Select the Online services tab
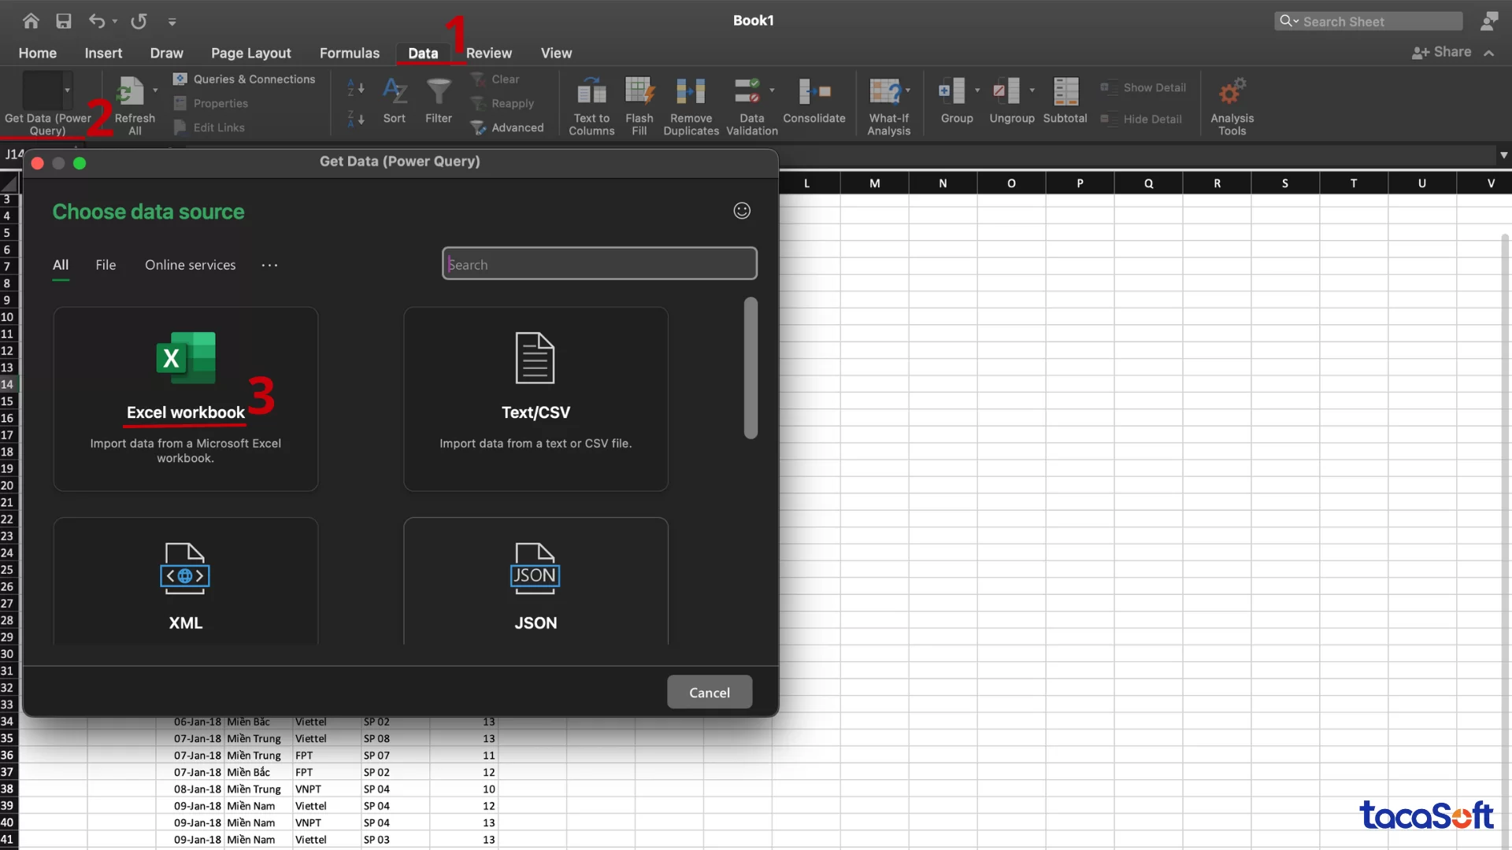The width and height of the screenshot is (1512, 850). pyautogui.click(x=190, y=265)
